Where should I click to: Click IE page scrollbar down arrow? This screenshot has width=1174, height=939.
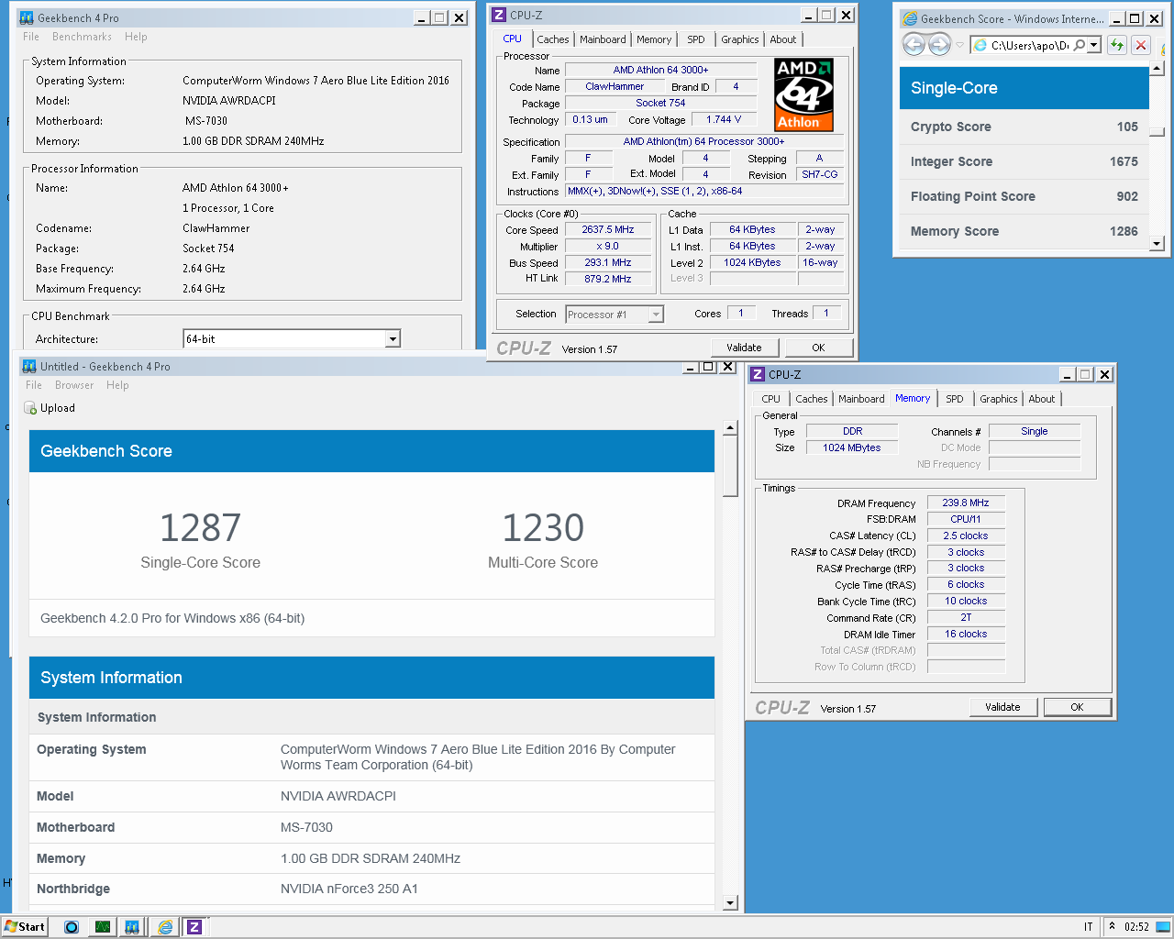(1157, 243)
